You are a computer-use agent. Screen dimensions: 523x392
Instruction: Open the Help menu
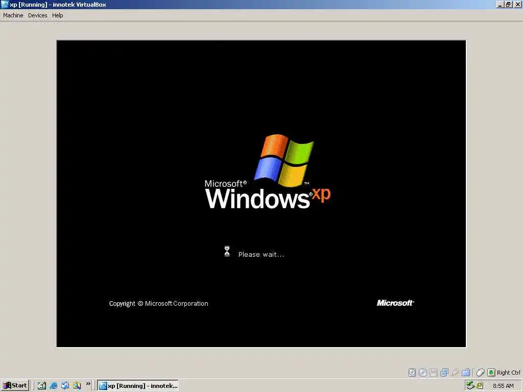(57, 15)
